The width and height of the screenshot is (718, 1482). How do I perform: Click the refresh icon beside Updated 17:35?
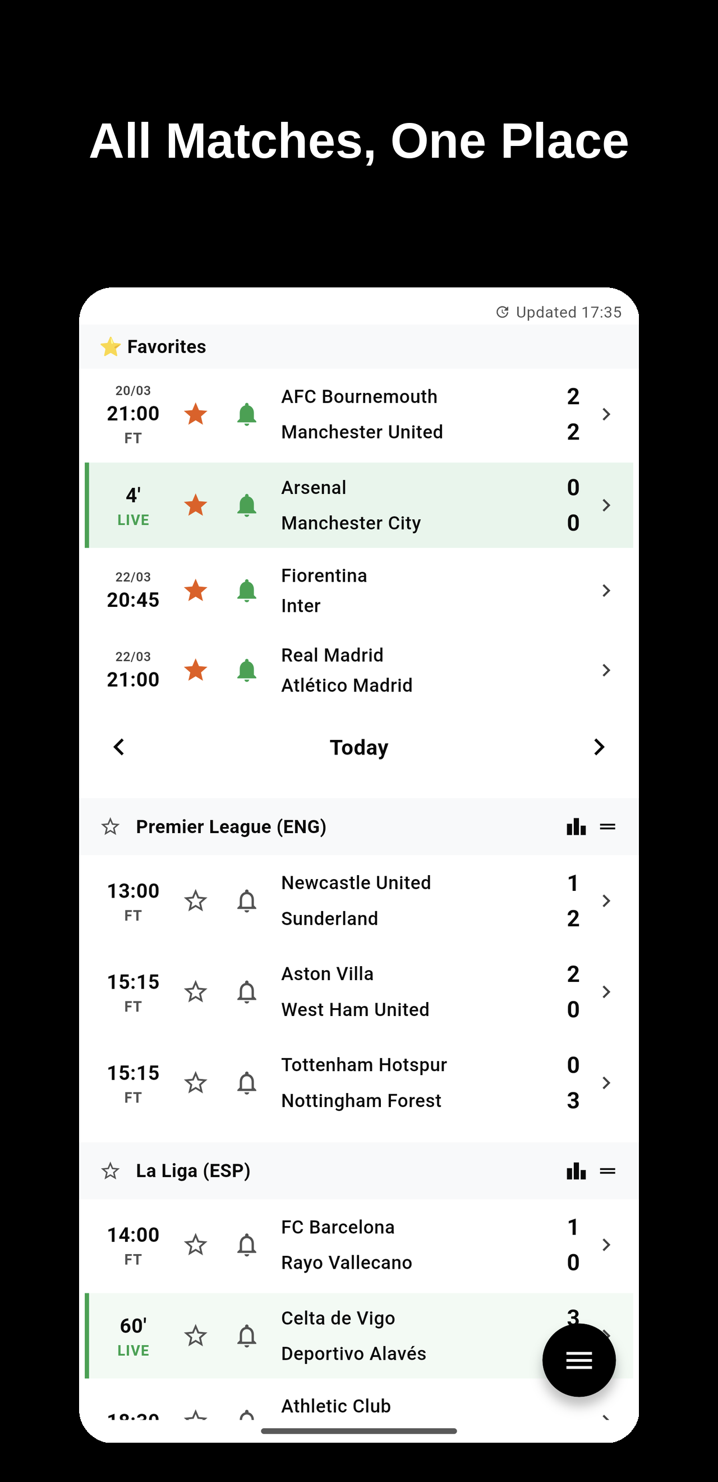click(503, 312)
